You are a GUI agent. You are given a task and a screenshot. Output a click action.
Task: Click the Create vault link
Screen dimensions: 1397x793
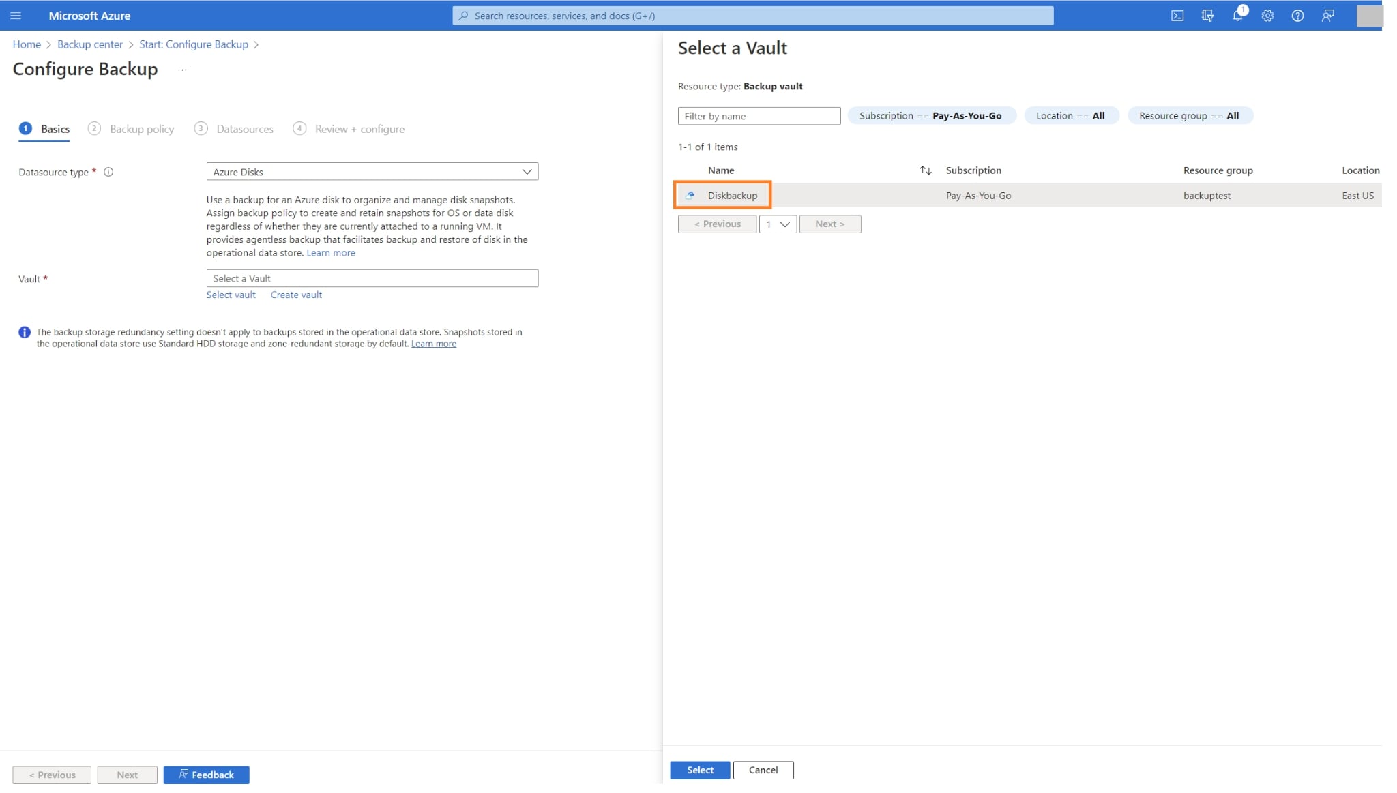point(296,295)
